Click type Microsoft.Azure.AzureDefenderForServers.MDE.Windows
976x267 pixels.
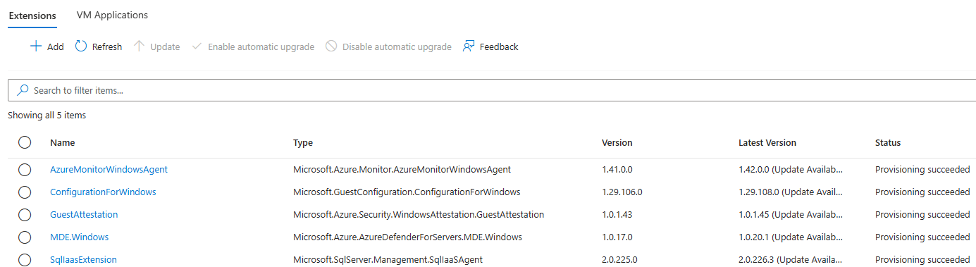point(407,237)
